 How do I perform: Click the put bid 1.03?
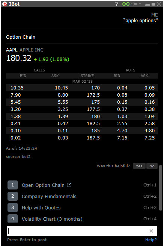122,117
